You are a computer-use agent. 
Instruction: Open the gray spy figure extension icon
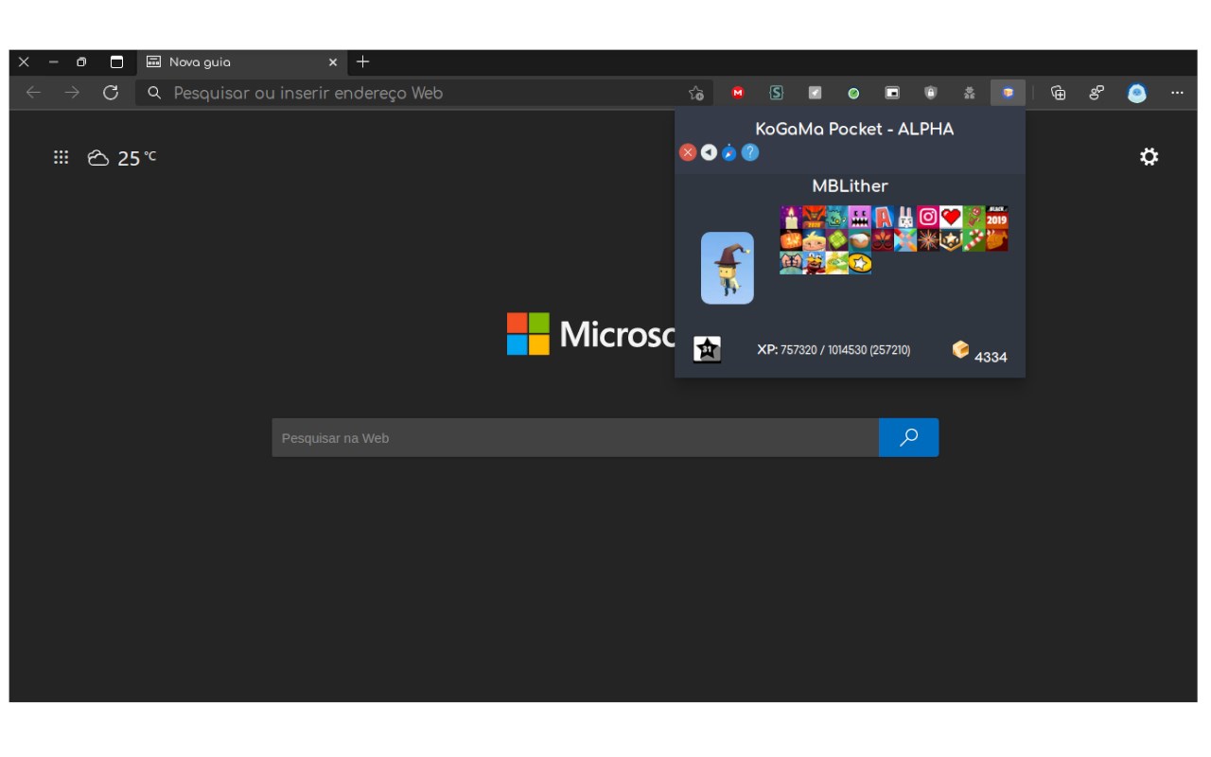970,93
